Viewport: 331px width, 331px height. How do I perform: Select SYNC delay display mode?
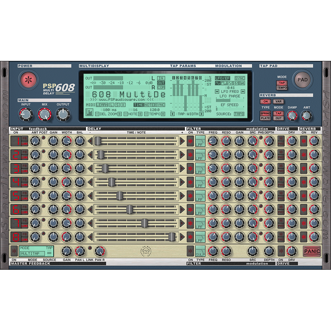(160, 105)
